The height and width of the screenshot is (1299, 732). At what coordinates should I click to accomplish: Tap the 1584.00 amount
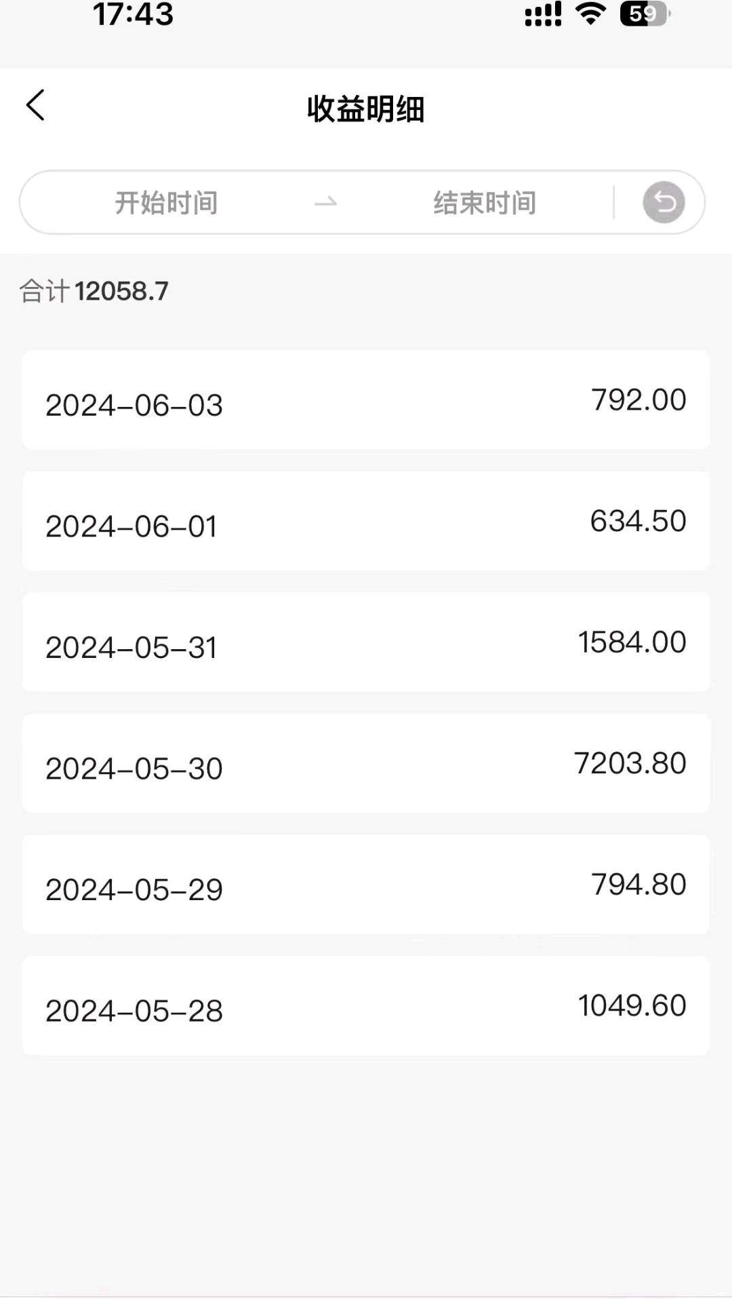632,642
